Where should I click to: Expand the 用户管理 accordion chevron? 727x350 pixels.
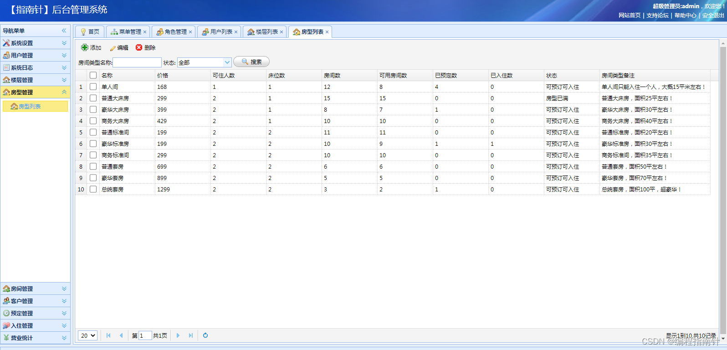64,55
